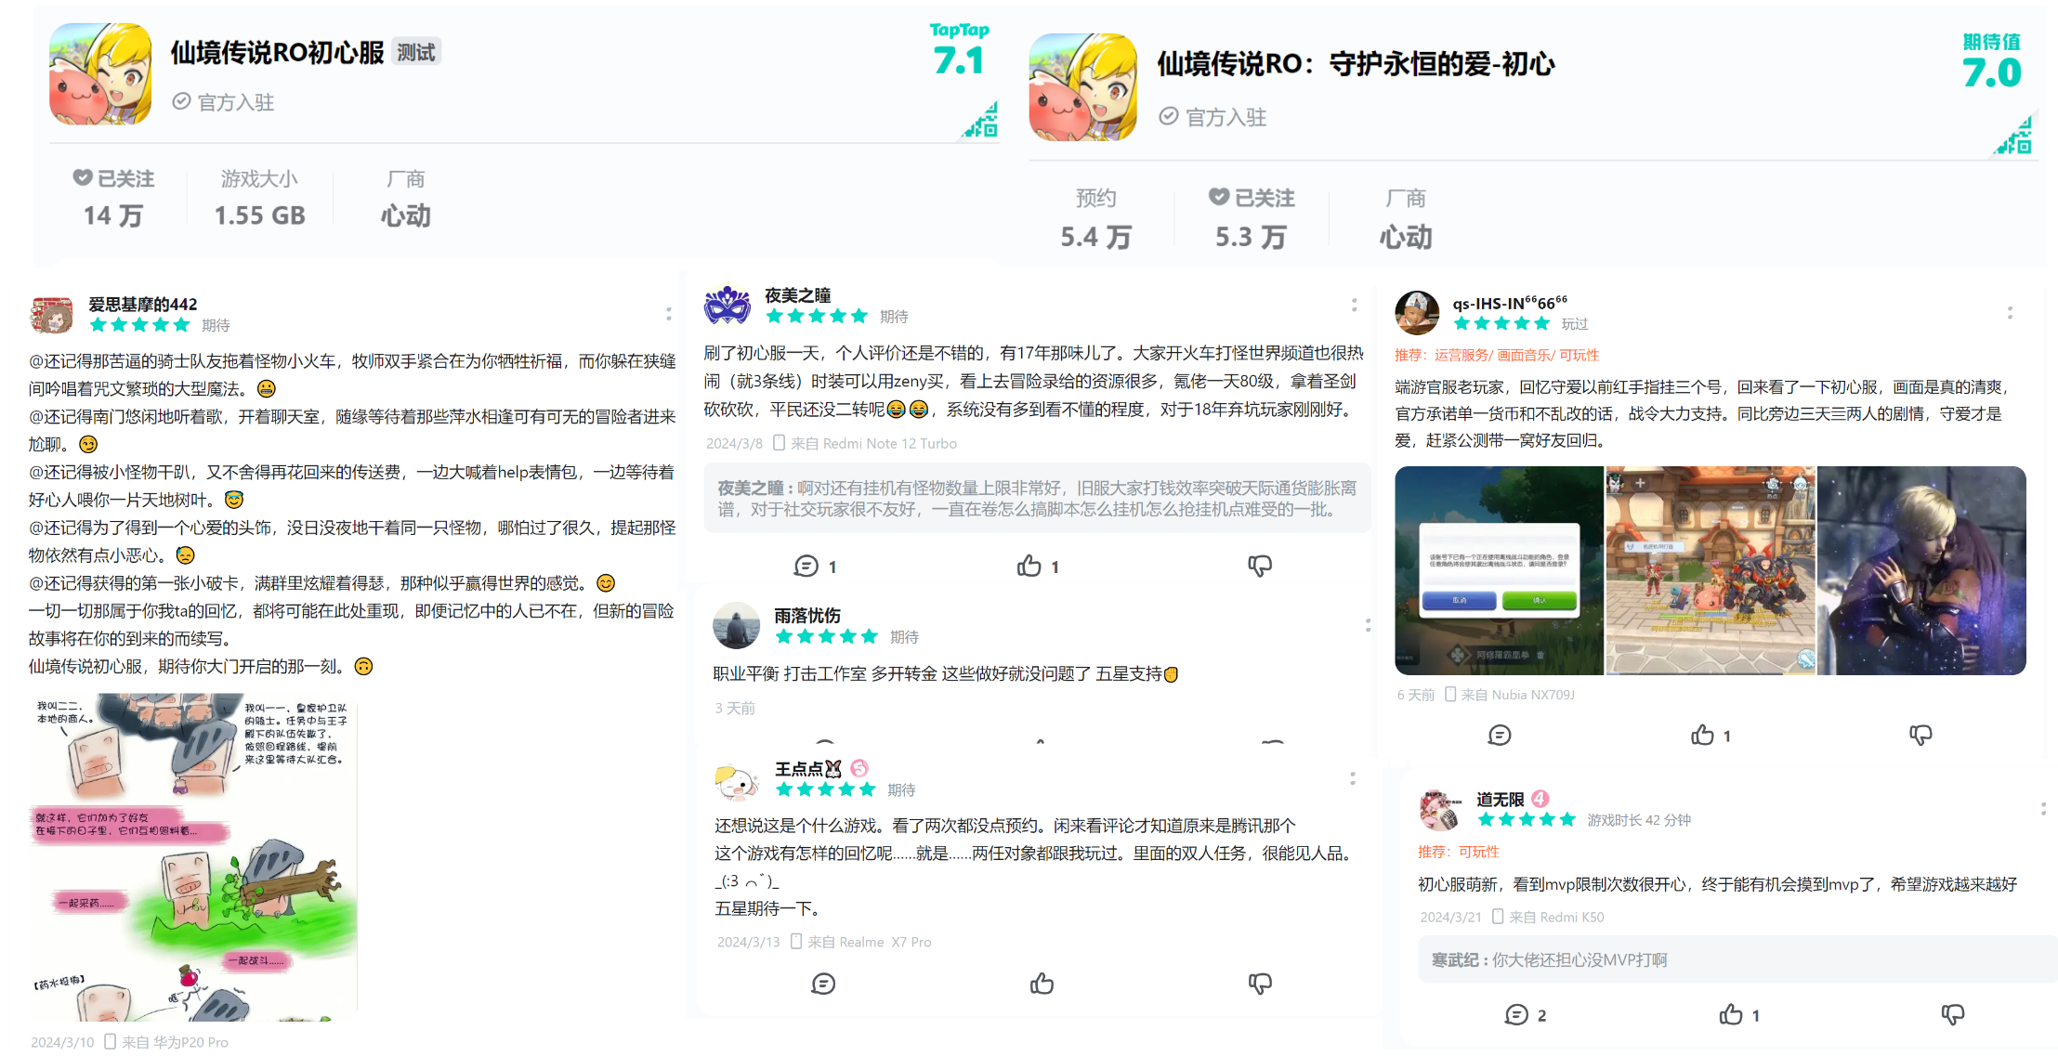
Task: Open comments on 道无限 review
Action: coord(1526,1015)
